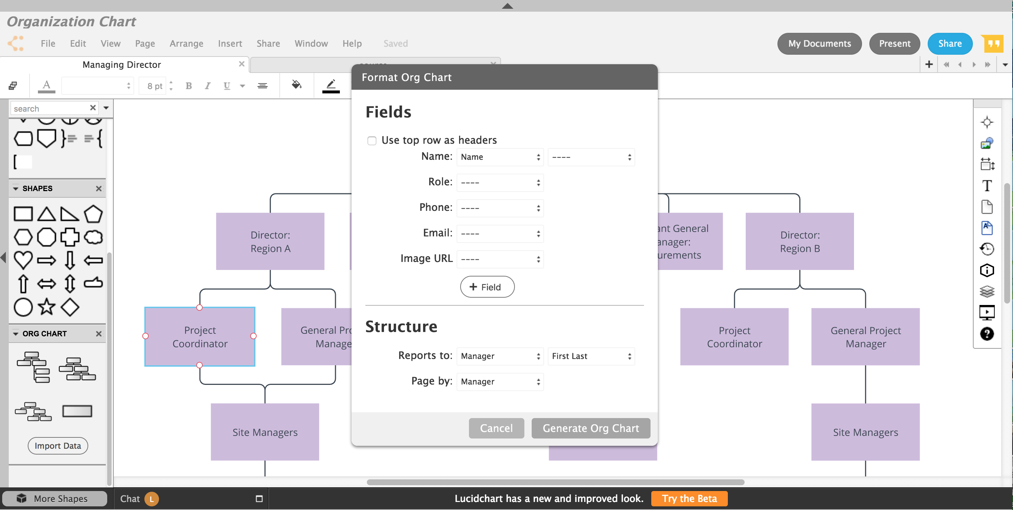This screenshot has height=510, width=1013.
Task: Click Generate Org Chart button
Action: [590, 428]
